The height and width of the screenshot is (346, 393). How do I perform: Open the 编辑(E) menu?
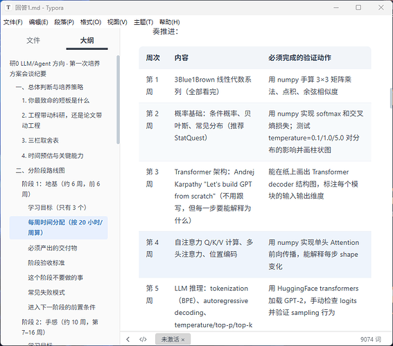pyautogui.click(x=38, y=22)
